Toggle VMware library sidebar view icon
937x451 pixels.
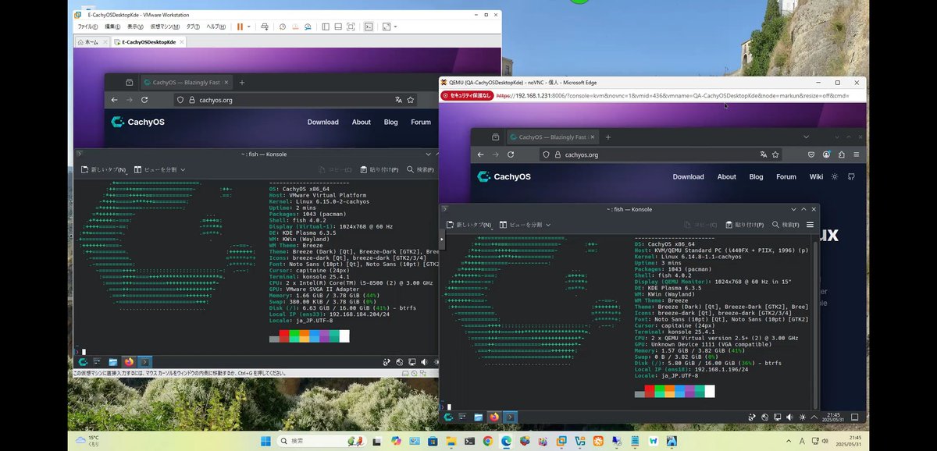324,27
